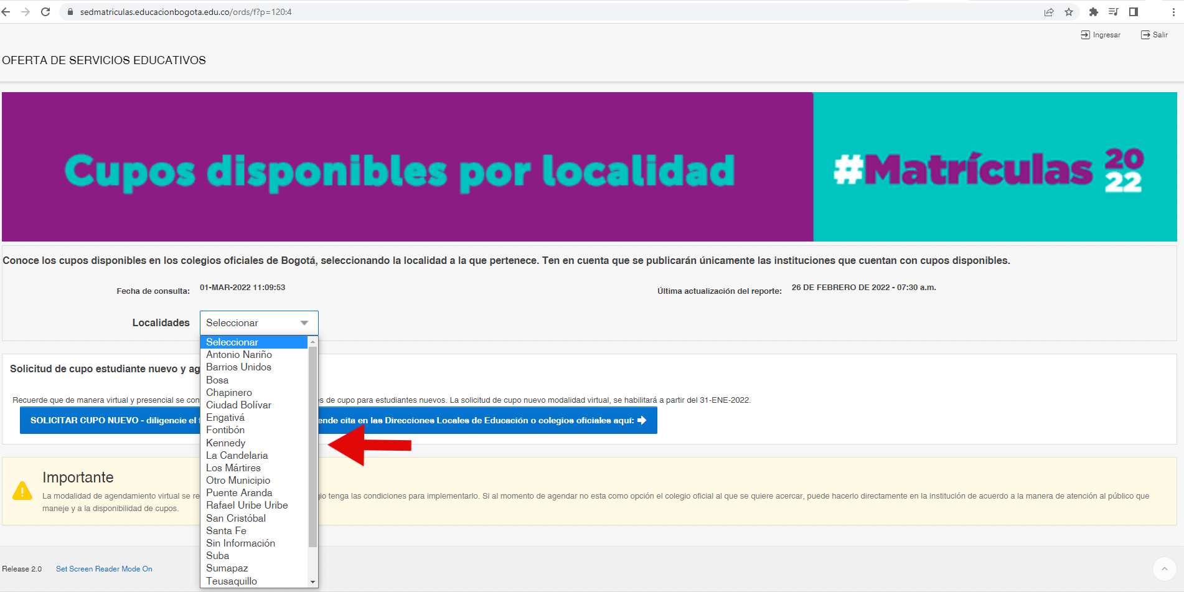
Task: Click the OFERTA DE SERVICIOS EDUCATIVOS title
Action: click(104, 60)
